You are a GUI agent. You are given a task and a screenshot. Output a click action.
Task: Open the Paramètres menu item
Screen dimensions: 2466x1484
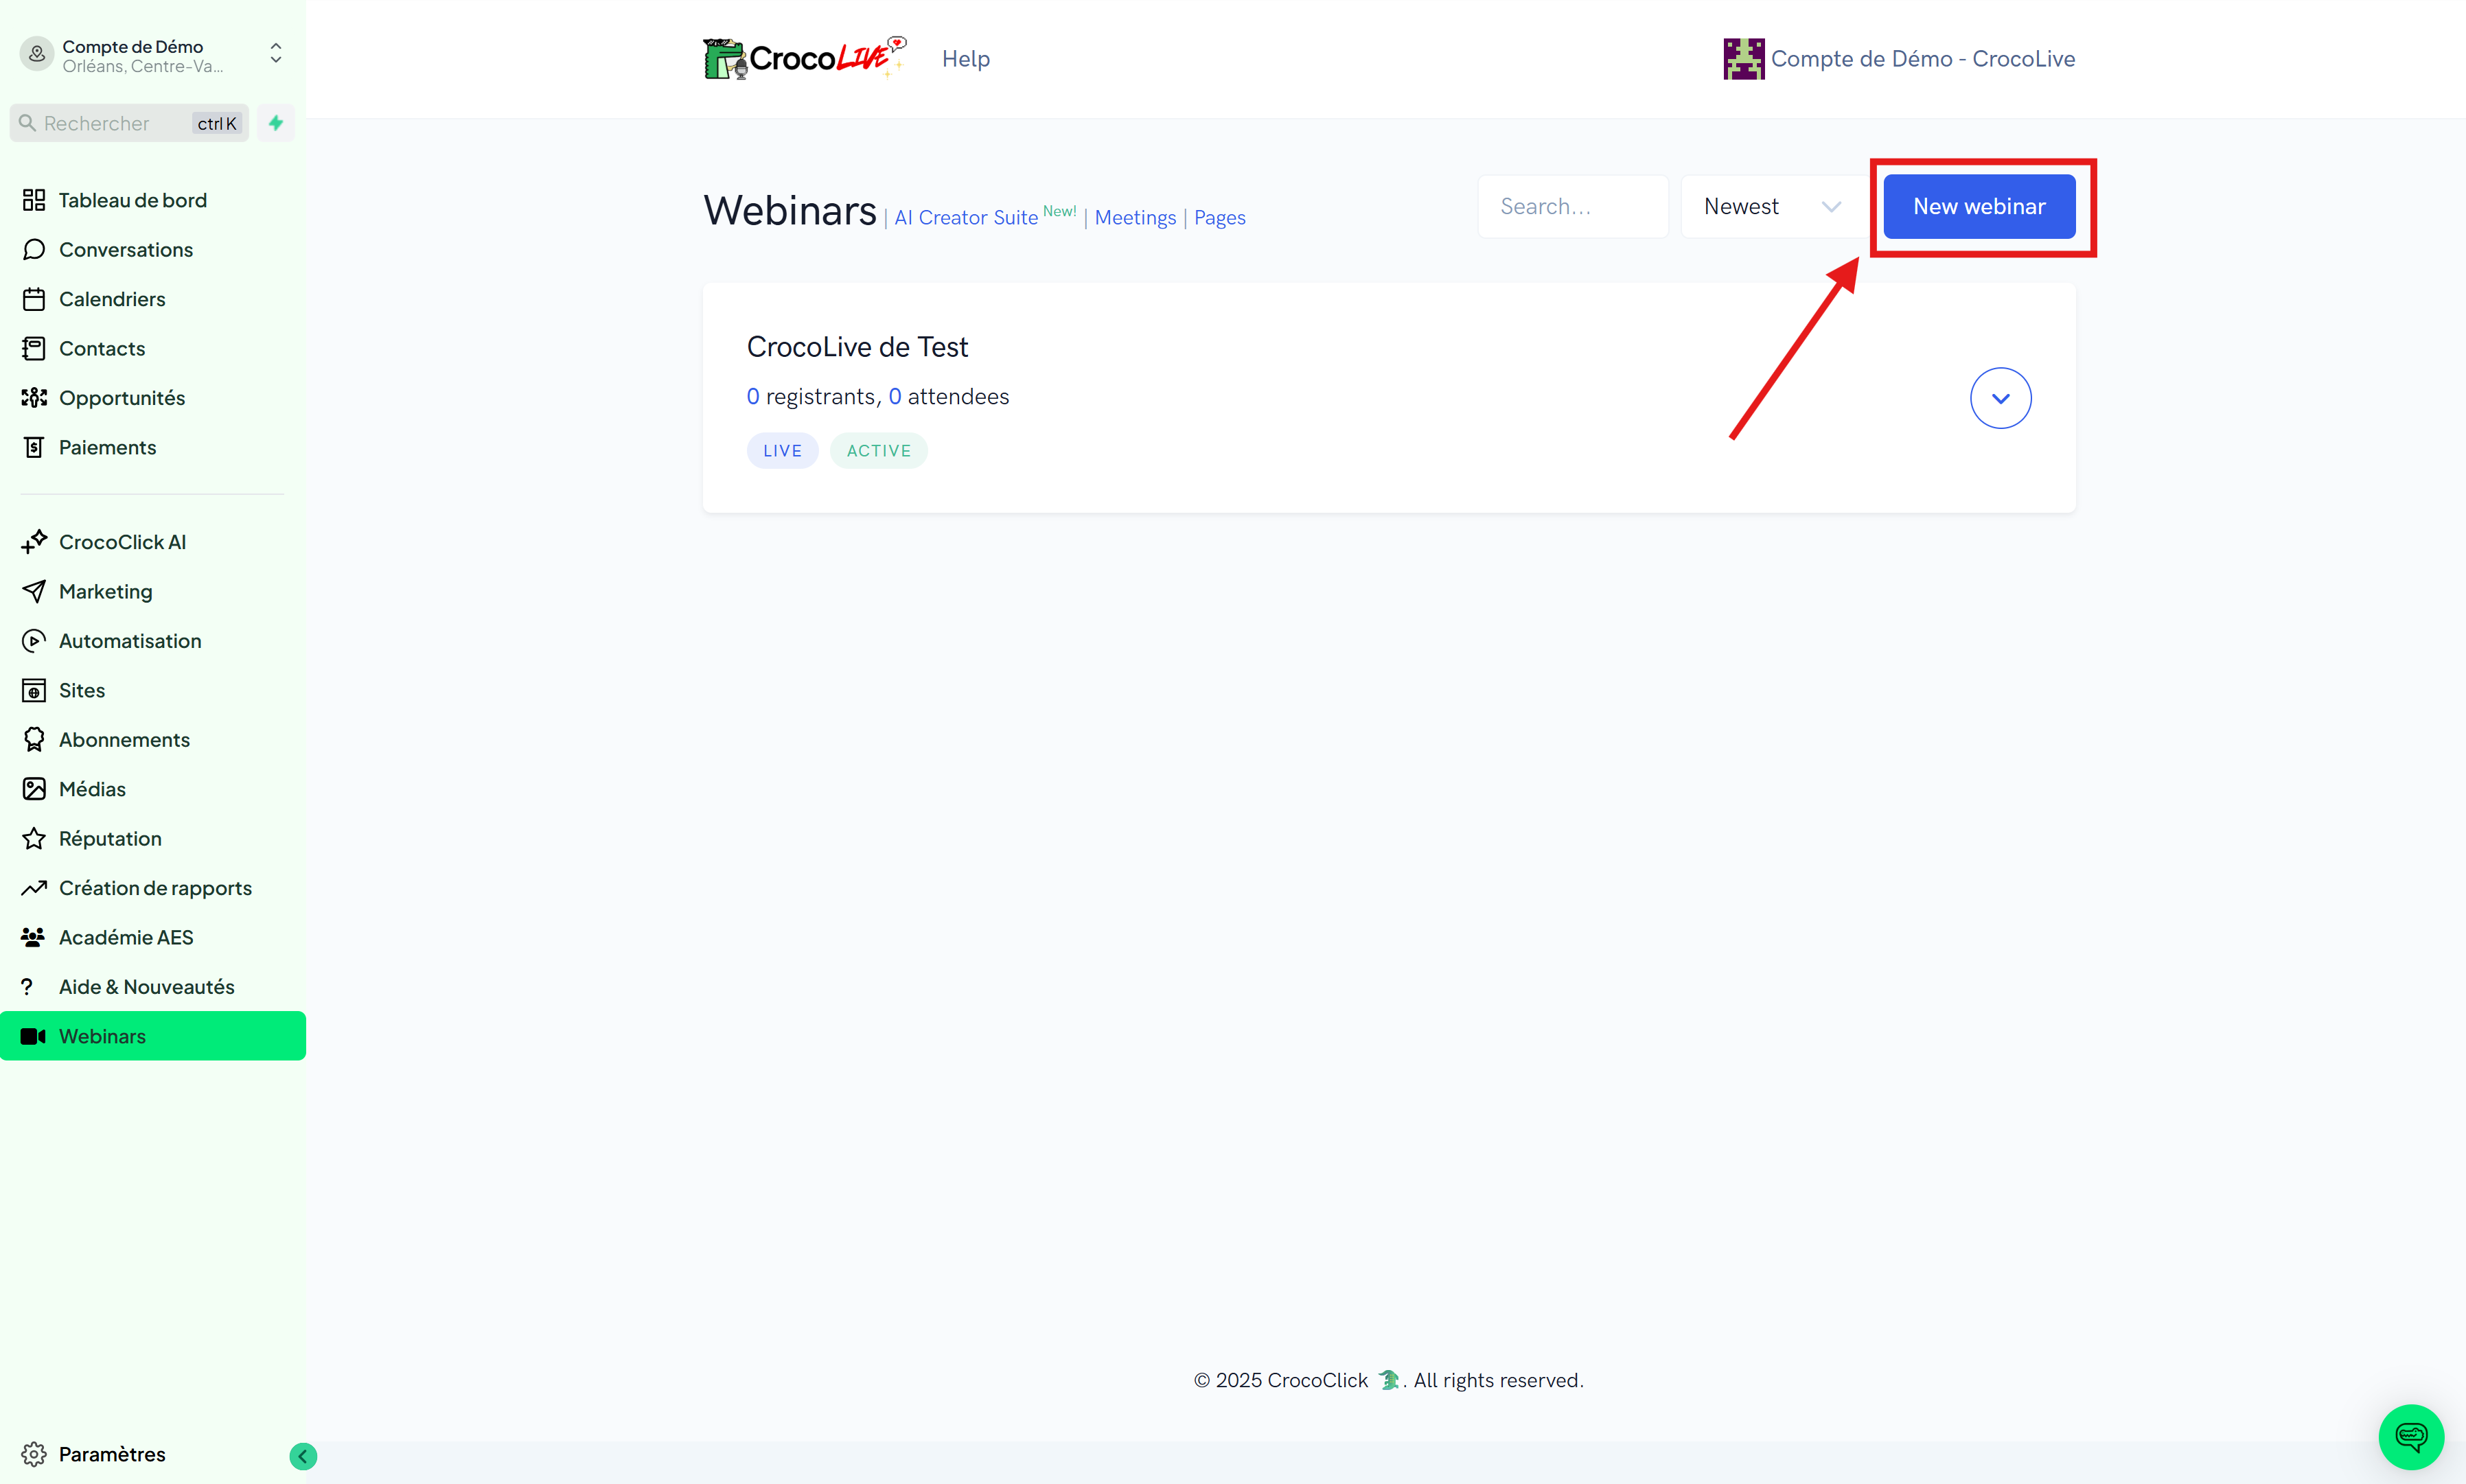coord(112,1454)
